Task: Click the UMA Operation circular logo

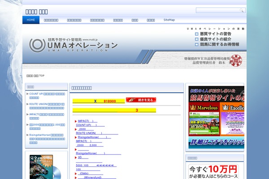Action: 37,45
